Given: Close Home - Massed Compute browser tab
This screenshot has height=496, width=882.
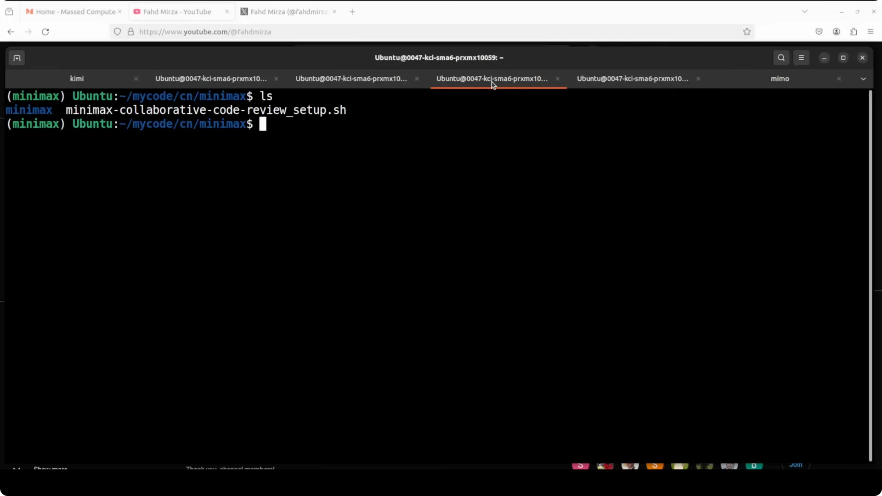Looking at the screenshot, I should 120,11.
